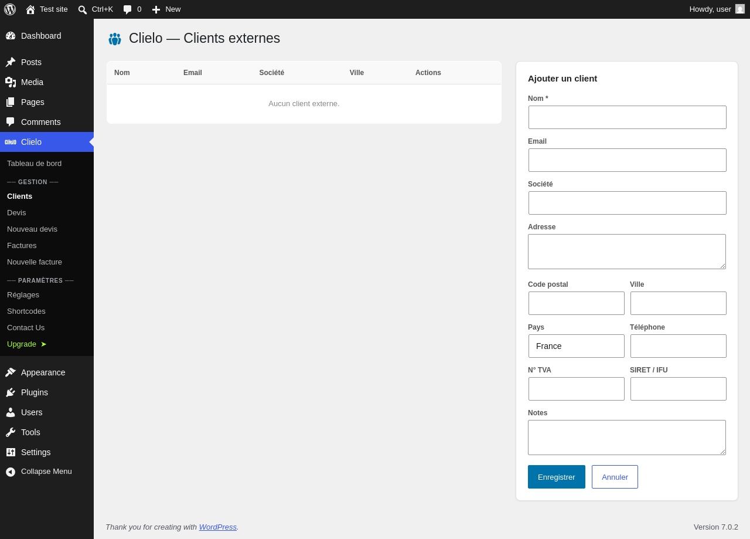Viewport: 750px width, 539px height.
Task: Click the Ville column header
Action: point(357,73)
